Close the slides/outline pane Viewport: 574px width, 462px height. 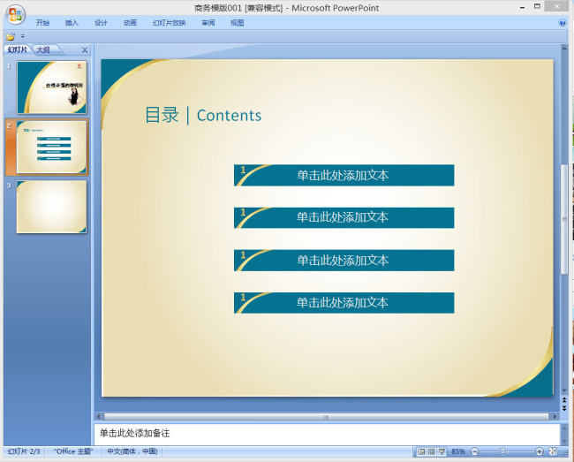(x=85, y=50)
